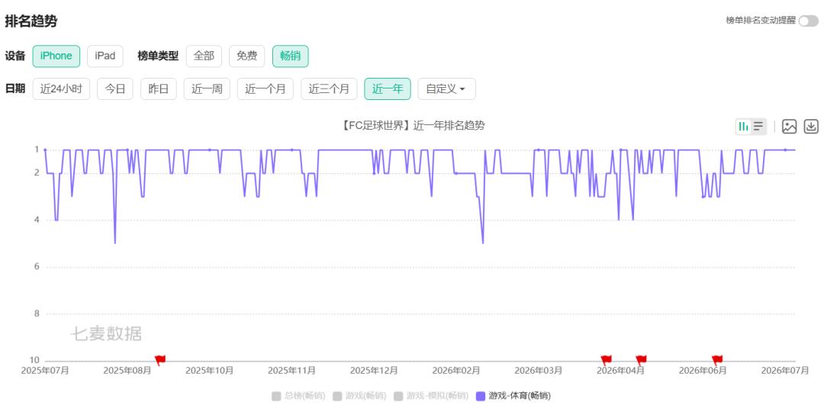Download chart data icon
The width and height of the screenshot is (824, 412).
point(812,126)
